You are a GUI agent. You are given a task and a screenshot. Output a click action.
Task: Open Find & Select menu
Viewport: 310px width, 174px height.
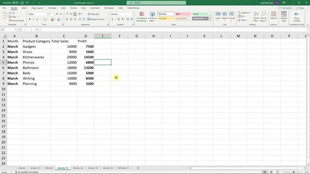click(263, 16)
